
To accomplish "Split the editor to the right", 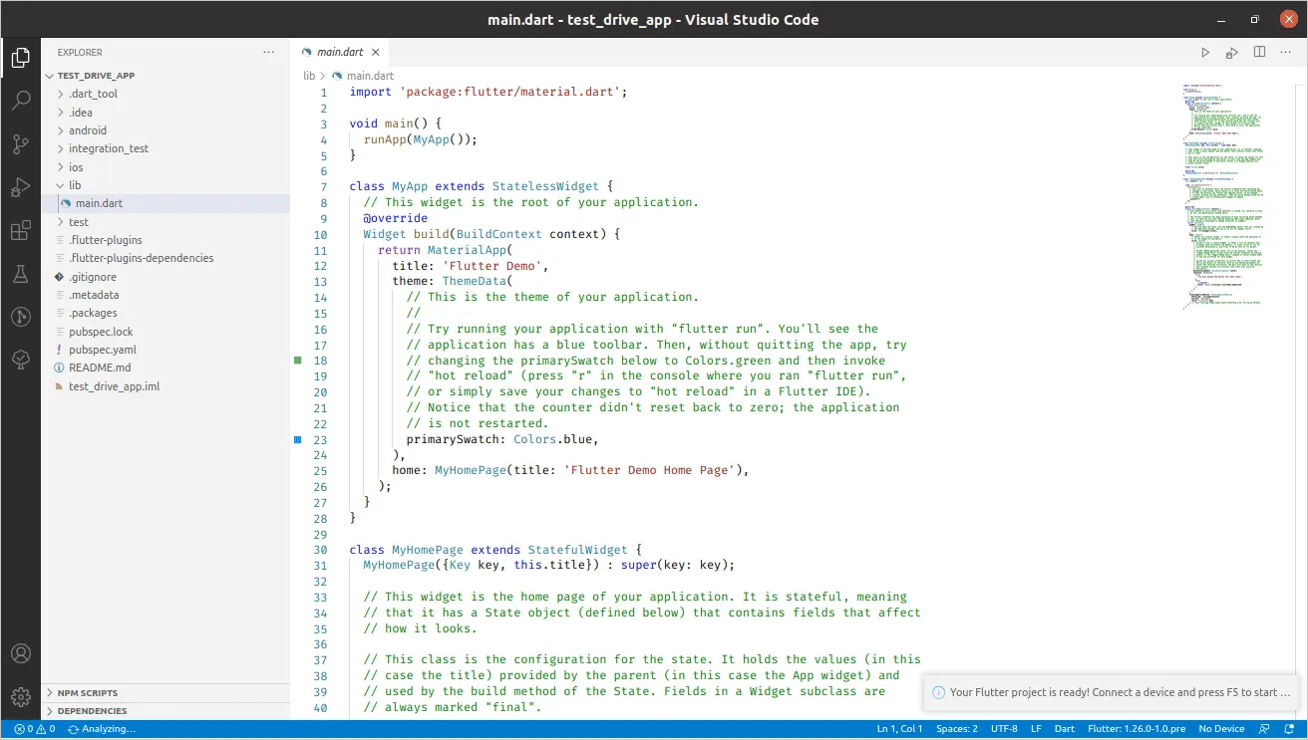I will click(x=1260, y=52).
